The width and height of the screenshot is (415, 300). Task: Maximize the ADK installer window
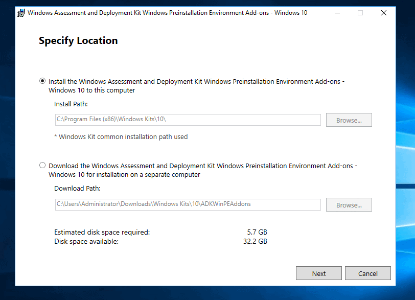coord(360,12)
